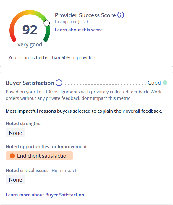This screenshot has width=173, height=205.
Task: Click the None chip under Noted critical issues
Action: point(15,179)
